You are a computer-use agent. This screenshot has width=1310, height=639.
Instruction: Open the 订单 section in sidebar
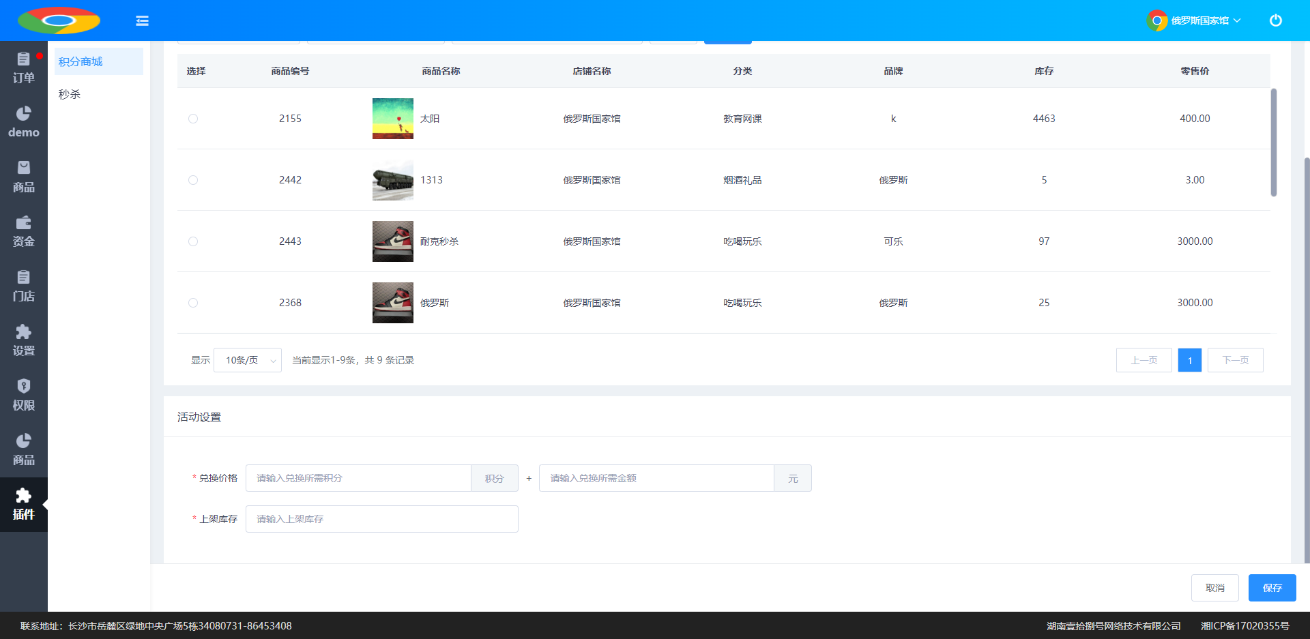pos(24,68)
